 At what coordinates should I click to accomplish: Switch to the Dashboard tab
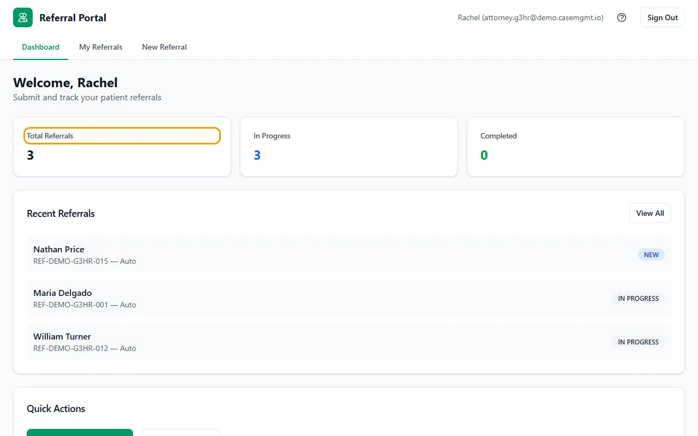pyautogui.click(x=40, y=47)
